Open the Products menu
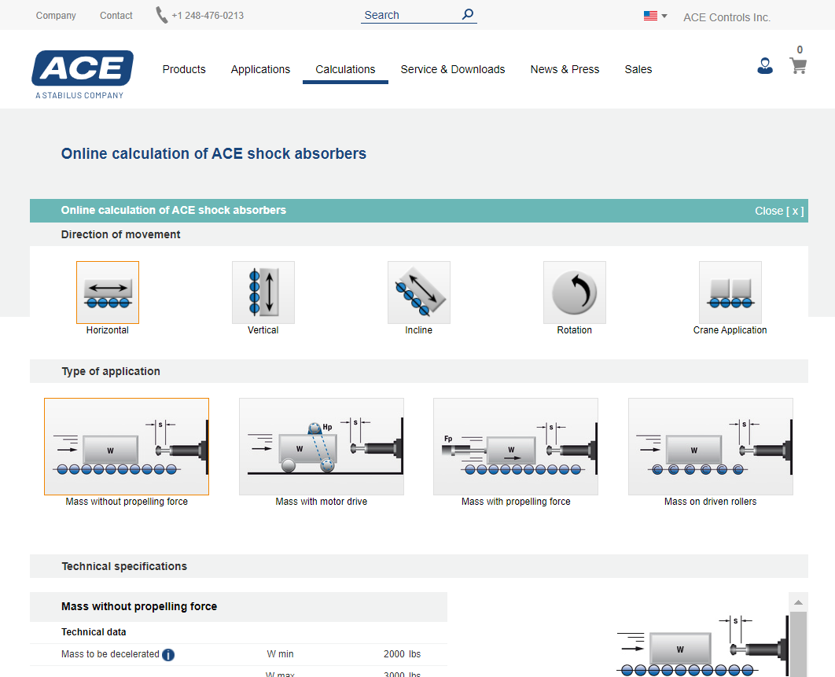Image resolution: width=835 pixels, height=677 pixels. pyautogui.click(x=184, y=69)
